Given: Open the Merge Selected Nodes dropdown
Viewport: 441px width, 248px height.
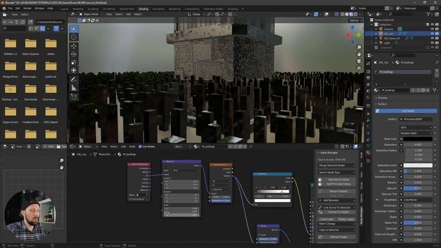Looking at the screenshot, I should tap(337, 165).
